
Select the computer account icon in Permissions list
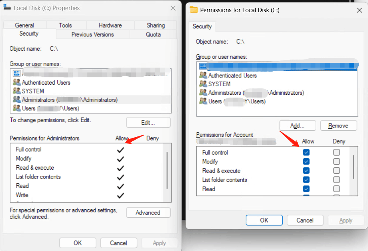tap(203, 66)
